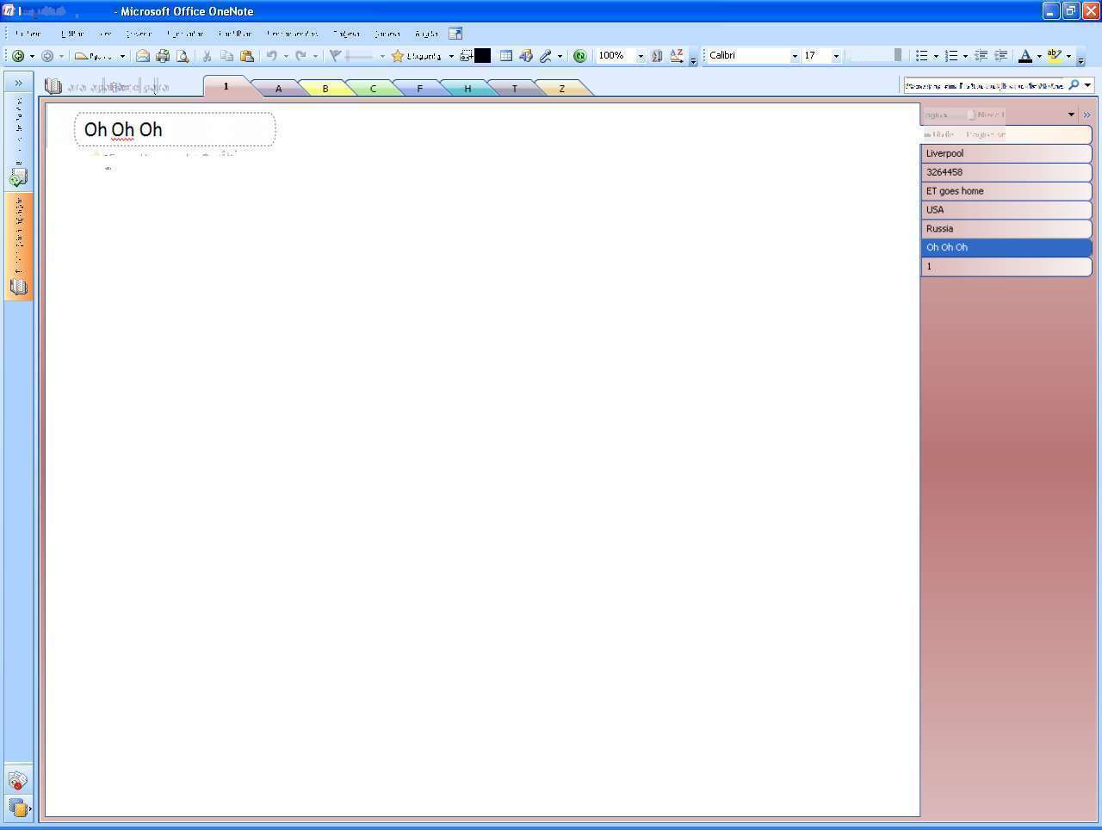Click the Copy icon
The width and height of the screenshot is (1102, 830).
point(226,56)
